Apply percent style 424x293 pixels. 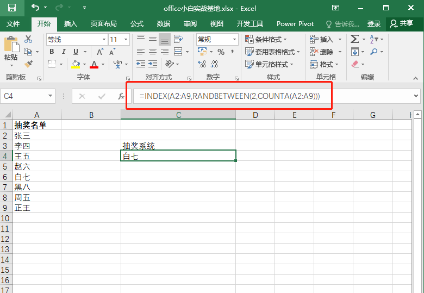point(221,52)
